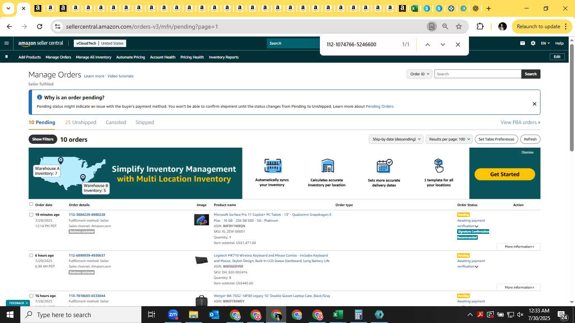
Task: Open Outlook from the taskbar
Action: (214, 315)
